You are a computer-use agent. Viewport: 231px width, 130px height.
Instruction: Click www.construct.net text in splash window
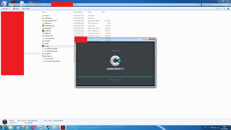click(115, 80)
